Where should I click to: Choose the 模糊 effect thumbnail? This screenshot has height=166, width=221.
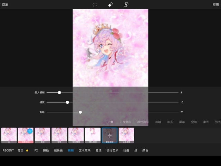pos(42,135)
